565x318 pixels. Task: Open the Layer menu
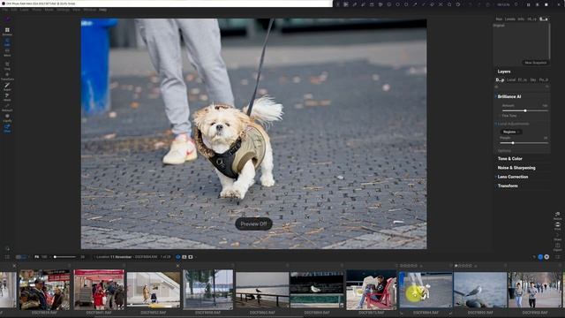pyautogui.click(x=24, y=10)
